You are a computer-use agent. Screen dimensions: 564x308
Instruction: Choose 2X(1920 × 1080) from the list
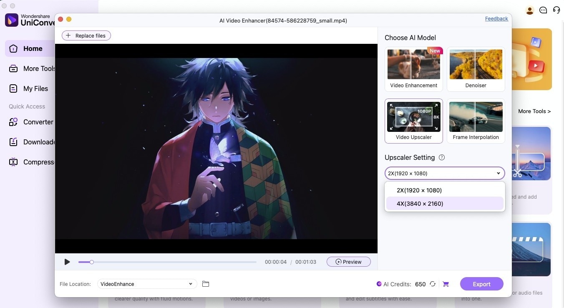click(445, 190)
